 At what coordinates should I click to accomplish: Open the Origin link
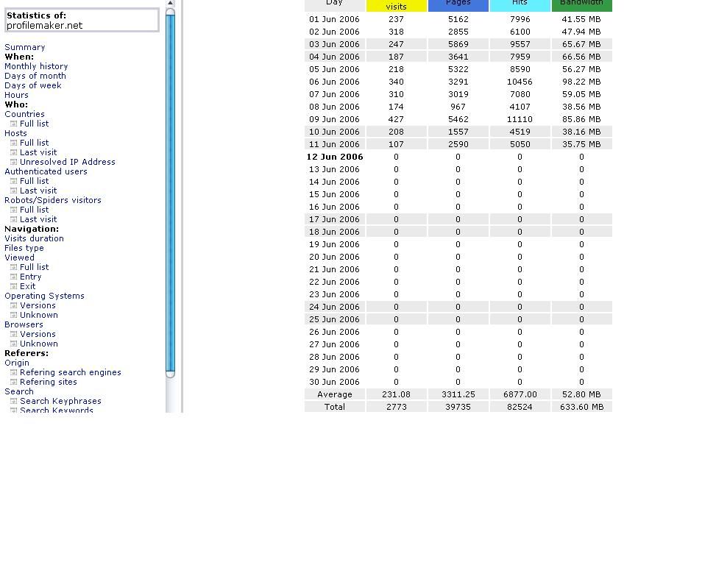point(17,363)
